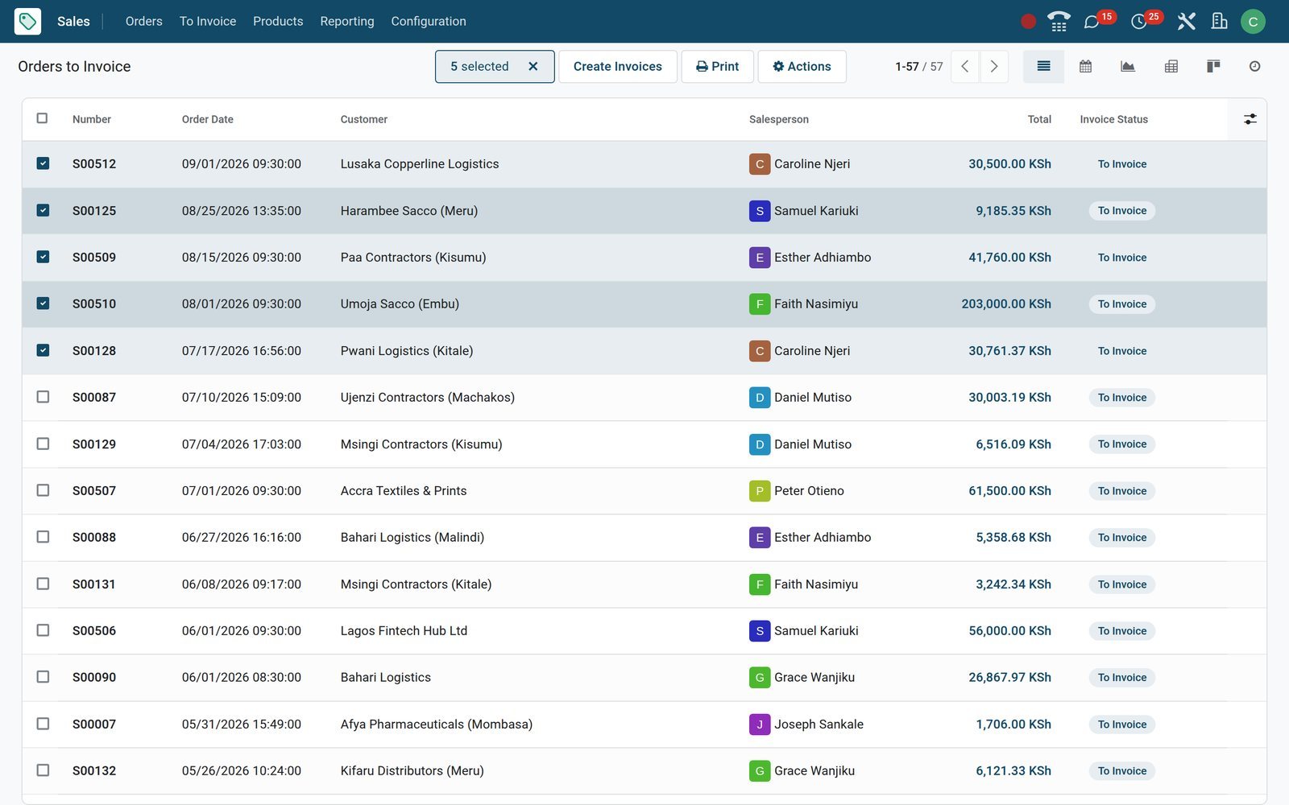Open the VoIP phone dialer icon
This screenshot has width=1289, height=805.
tap(1059, 22)
